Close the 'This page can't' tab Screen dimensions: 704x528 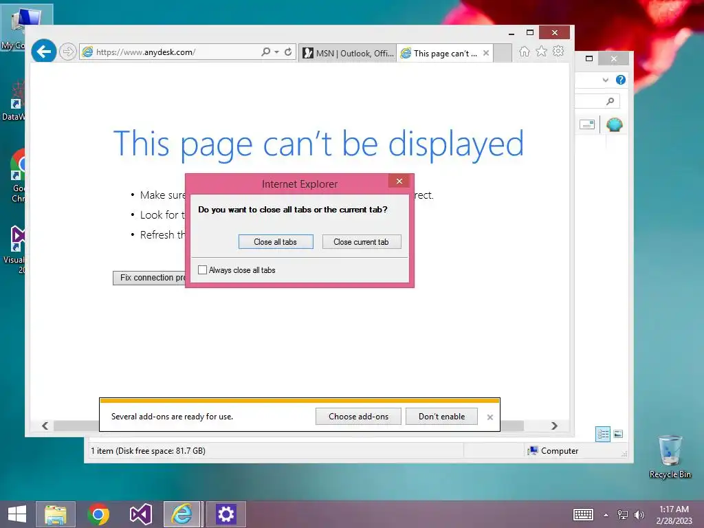486,53
